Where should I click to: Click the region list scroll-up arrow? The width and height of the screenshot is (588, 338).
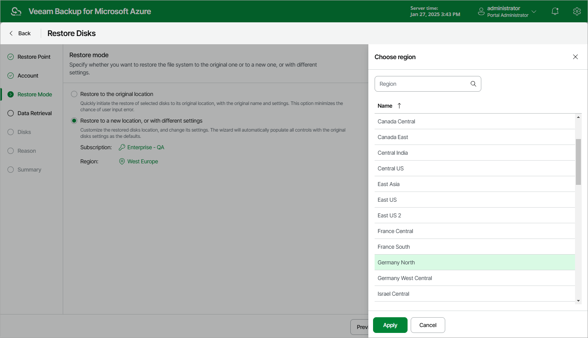(x=578, y=117)
